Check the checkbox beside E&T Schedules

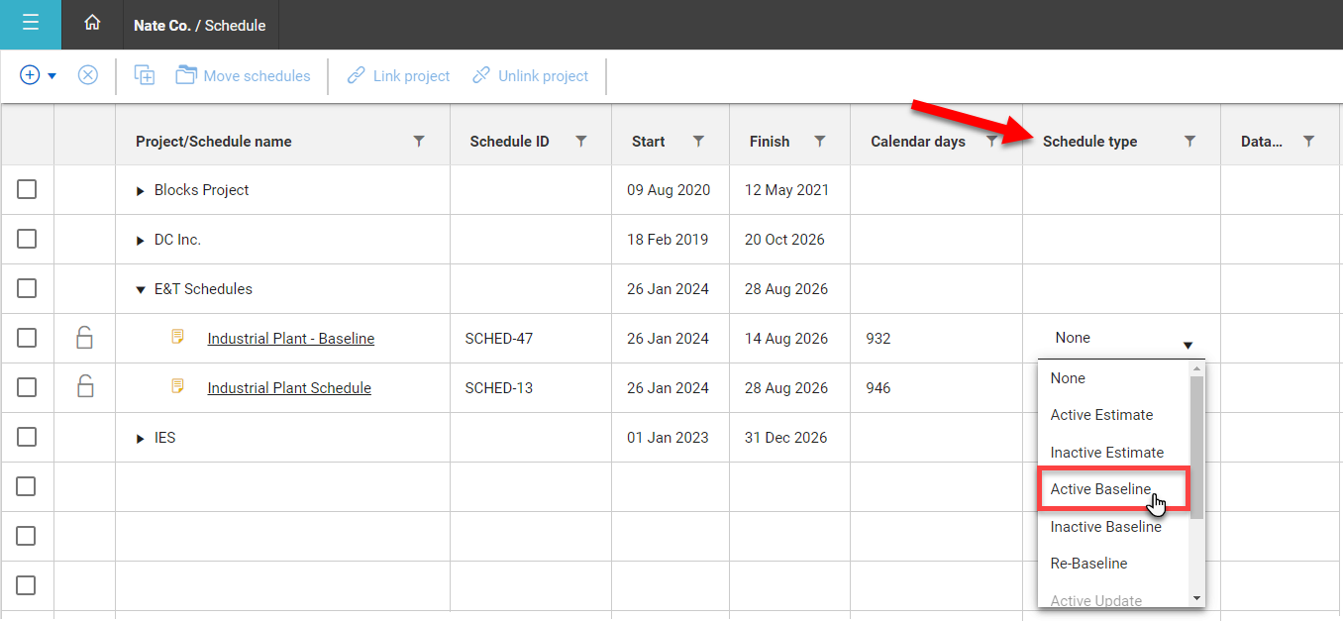click(27, 288)
